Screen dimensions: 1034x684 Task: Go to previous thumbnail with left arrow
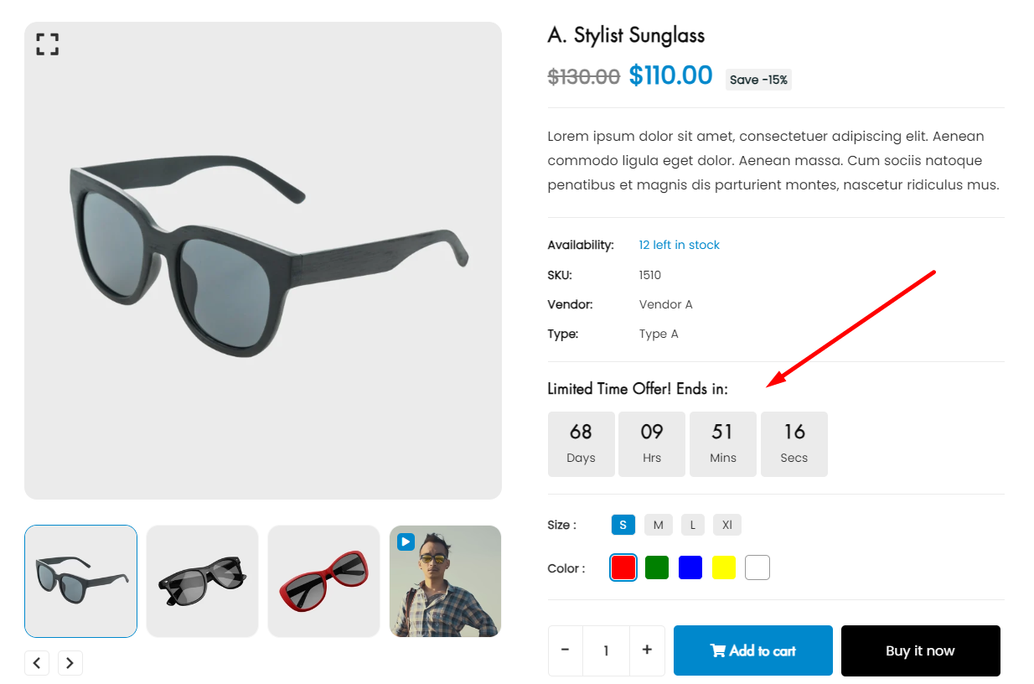37,663
